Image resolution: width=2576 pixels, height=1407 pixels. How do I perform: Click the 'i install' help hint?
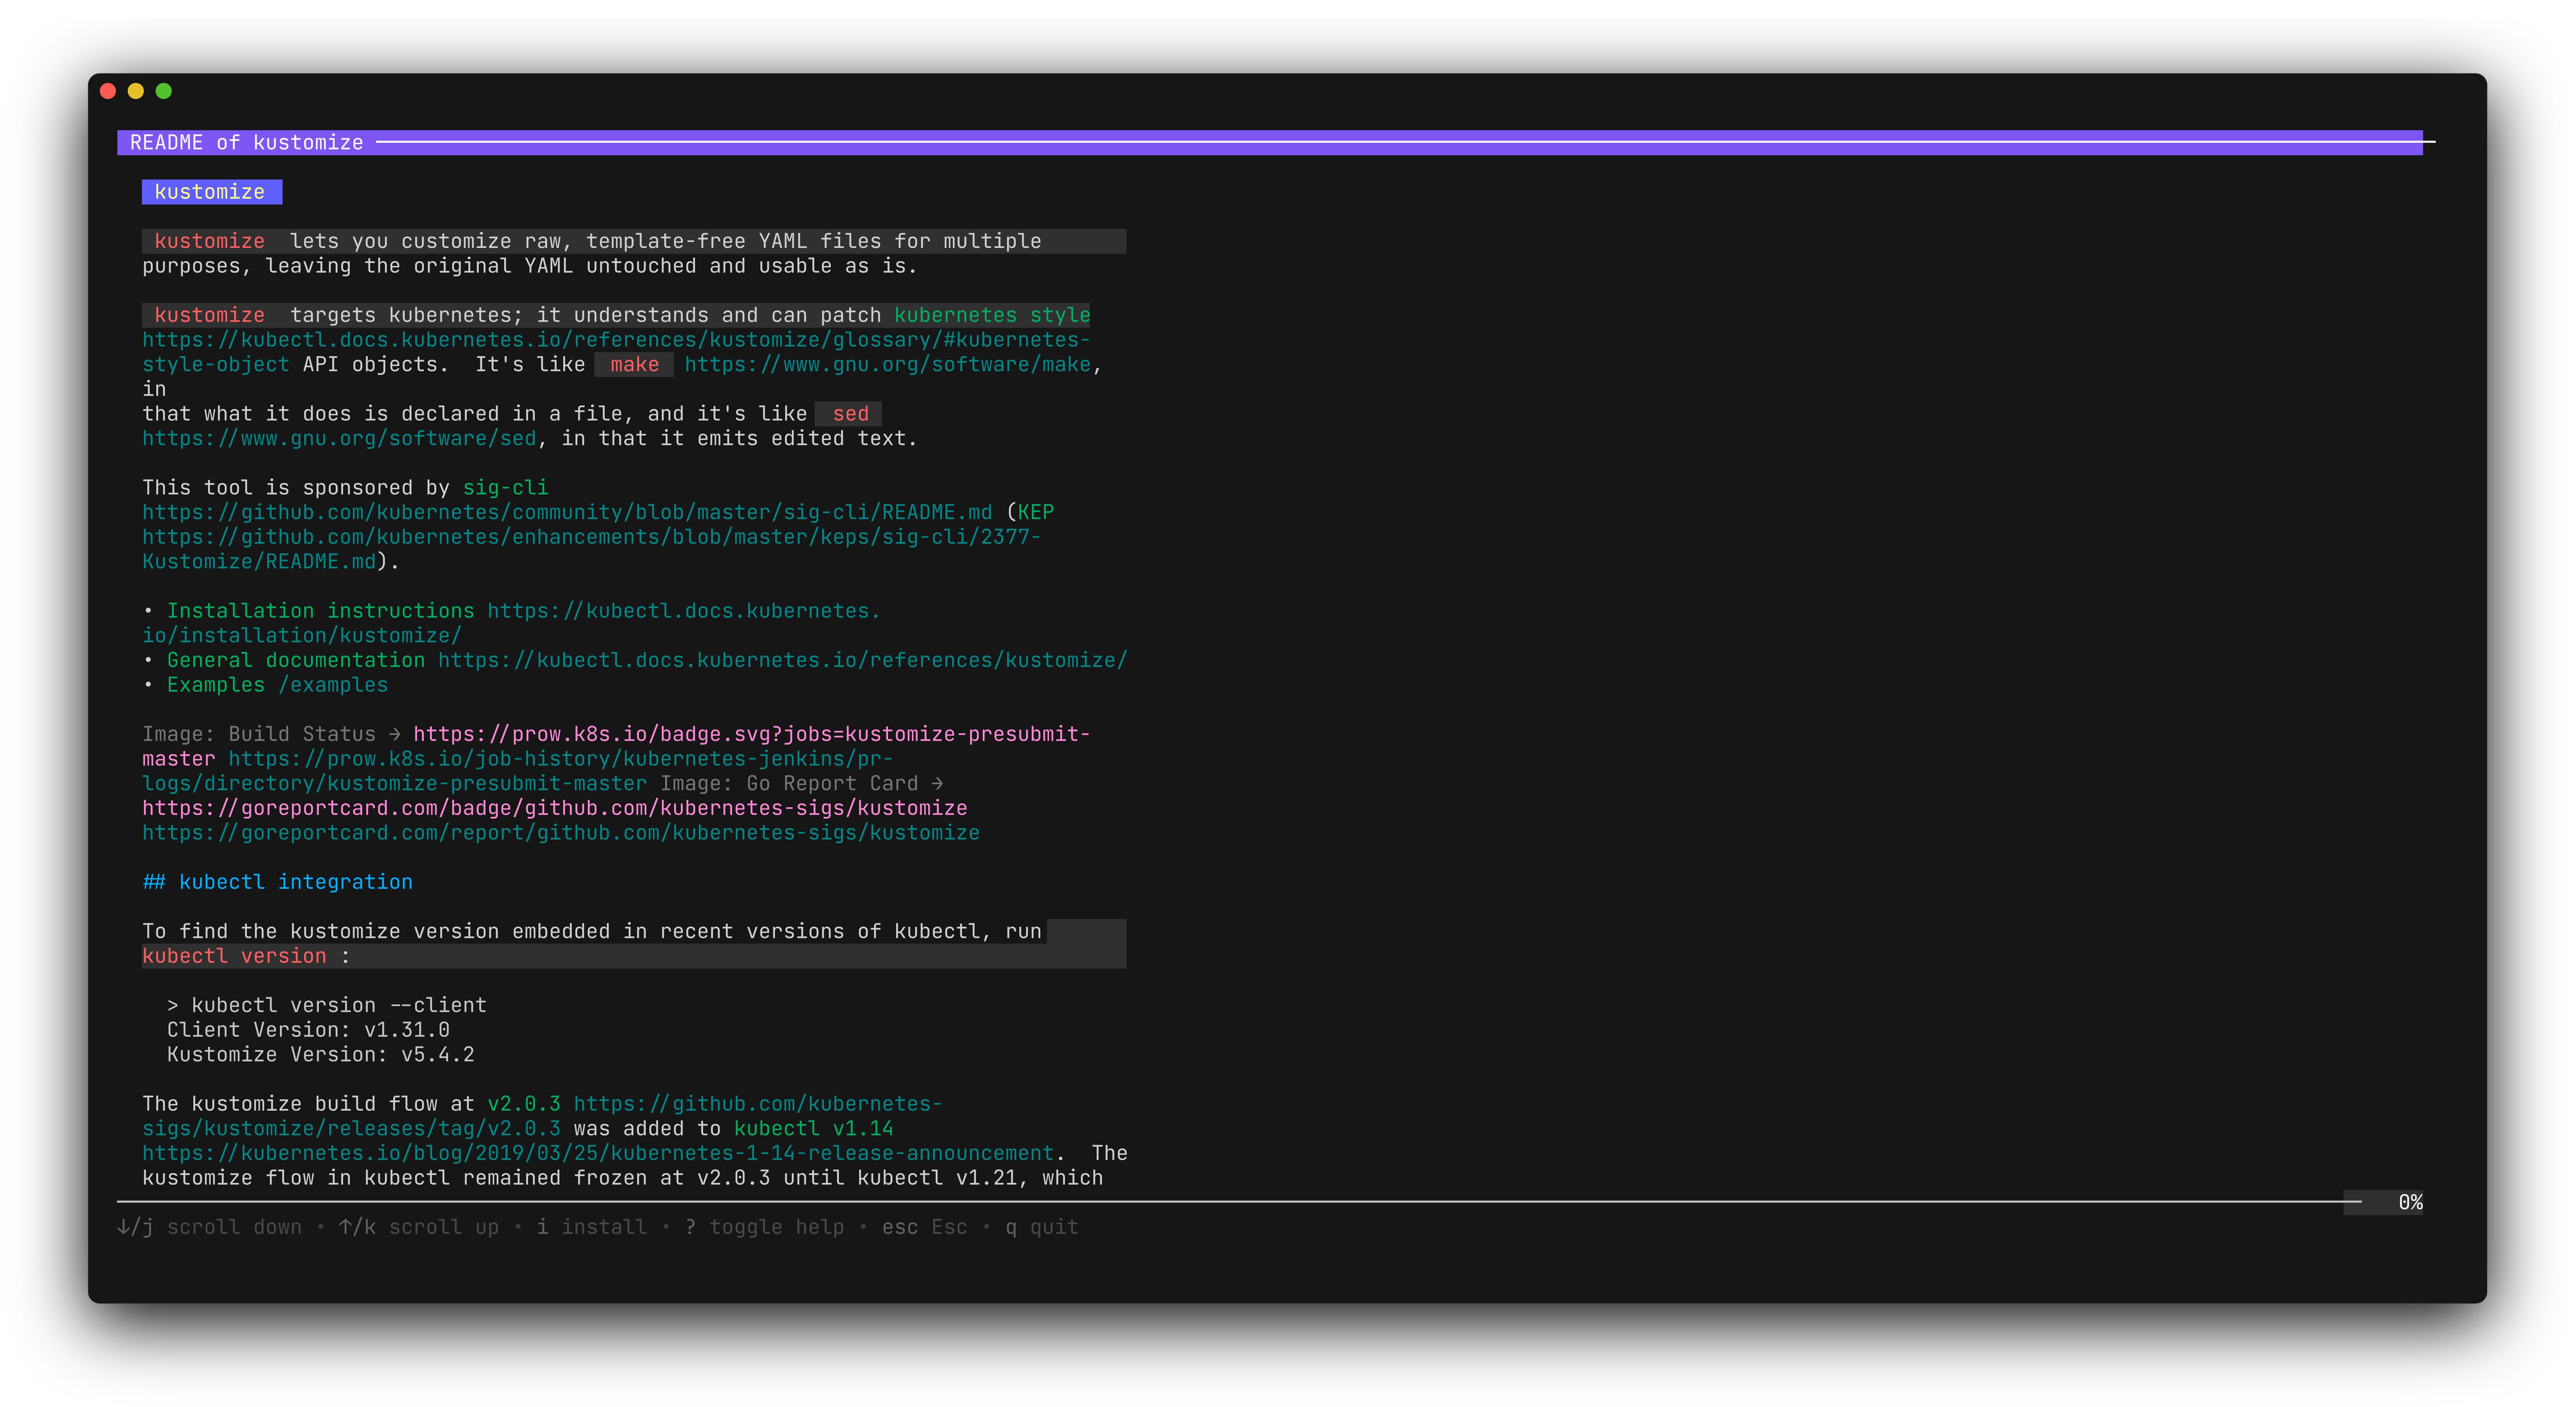592,1227
